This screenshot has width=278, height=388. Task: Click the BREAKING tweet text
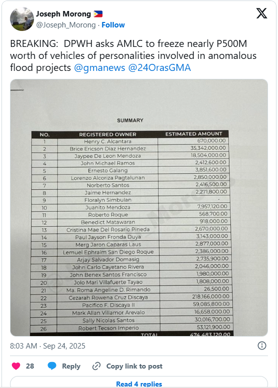click(133, 55)
